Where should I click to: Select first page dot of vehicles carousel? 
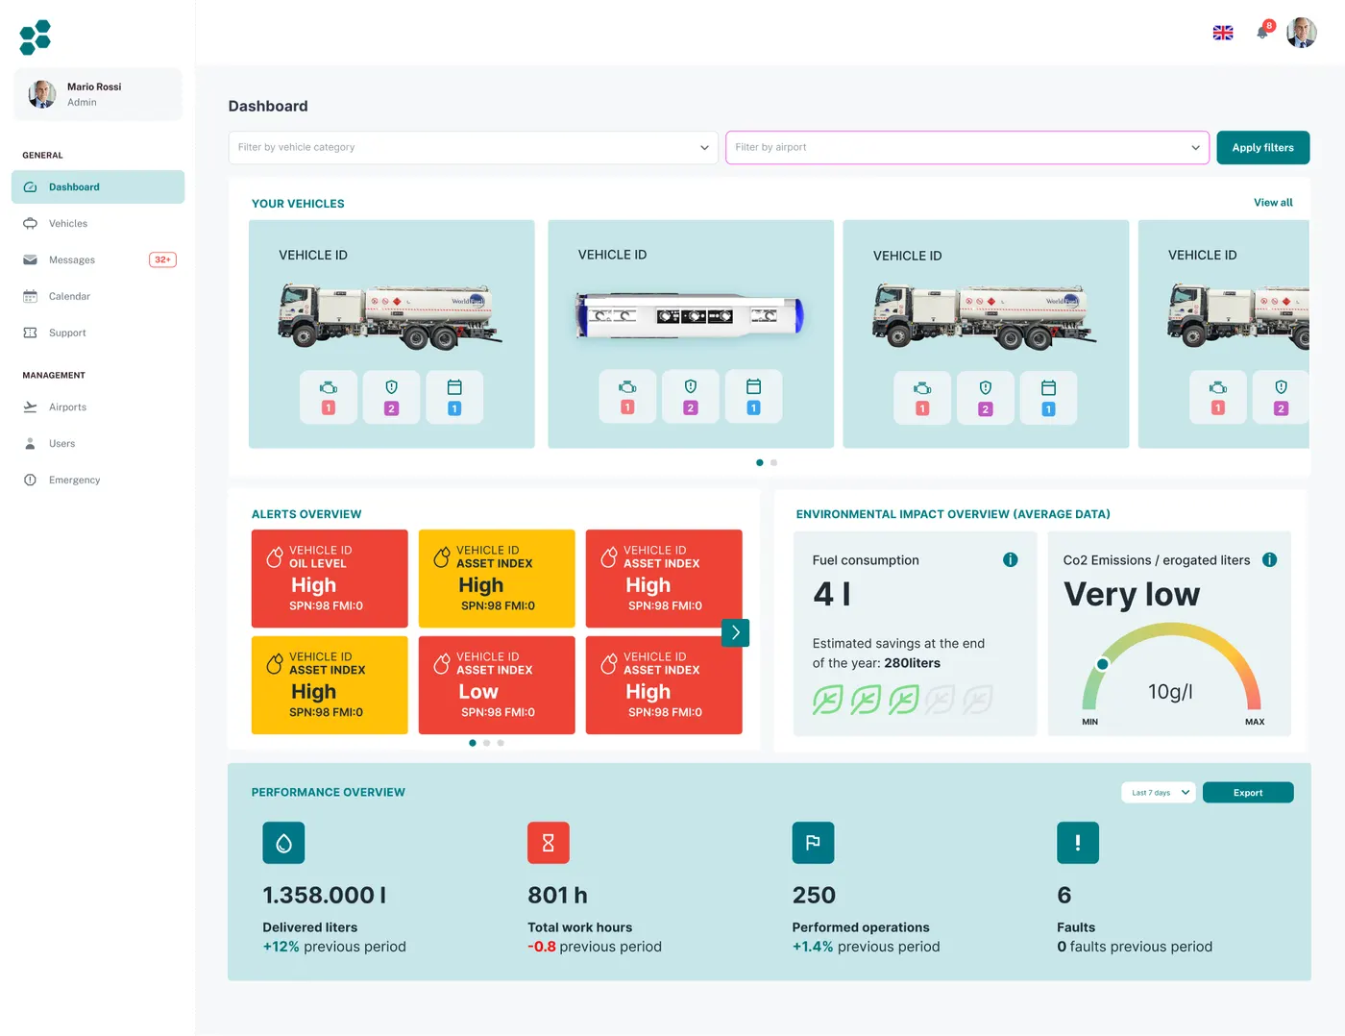coord(760,463)
